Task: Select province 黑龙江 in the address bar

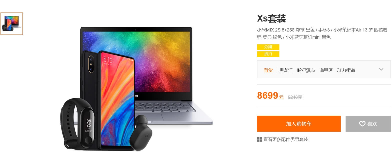Action: pos(286,70)
